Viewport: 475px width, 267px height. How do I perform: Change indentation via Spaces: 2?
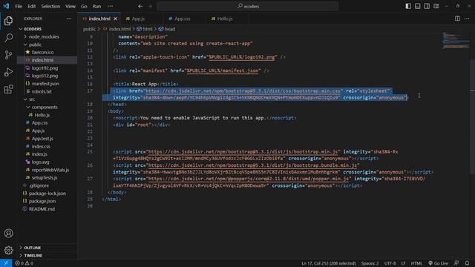pyautogui.click(x=370, y=263)
